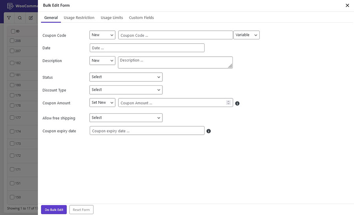Image resolution: width=354 pixels, height=215 pixels.
Task: Tick the select-all ID checkbox
Action: [x=13, y=31]
